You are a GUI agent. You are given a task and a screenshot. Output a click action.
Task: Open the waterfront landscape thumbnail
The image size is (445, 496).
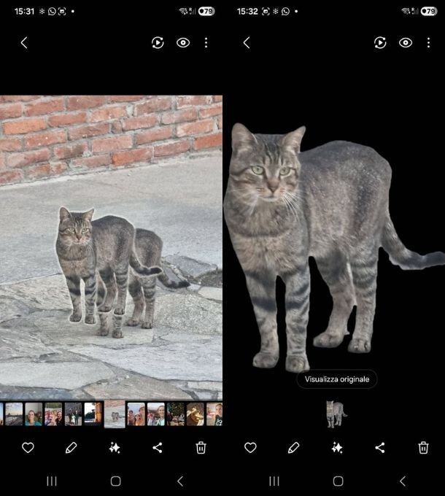coord(14,414)
